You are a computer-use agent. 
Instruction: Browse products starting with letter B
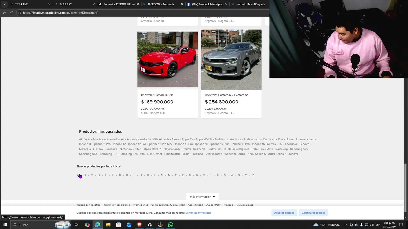pyautogui.click(x=85, y=175)
